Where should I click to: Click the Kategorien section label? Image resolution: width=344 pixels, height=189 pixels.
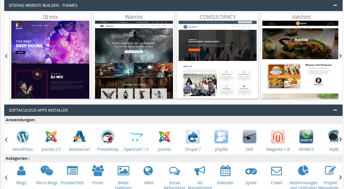click(18, 158)
